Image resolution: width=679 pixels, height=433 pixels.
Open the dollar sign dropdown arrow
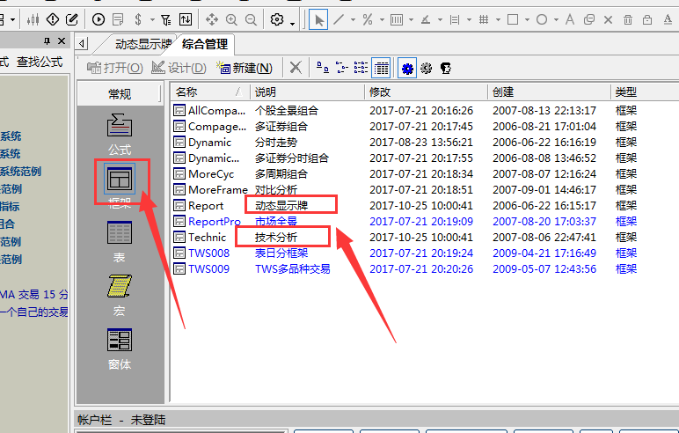tap(152, 20)
